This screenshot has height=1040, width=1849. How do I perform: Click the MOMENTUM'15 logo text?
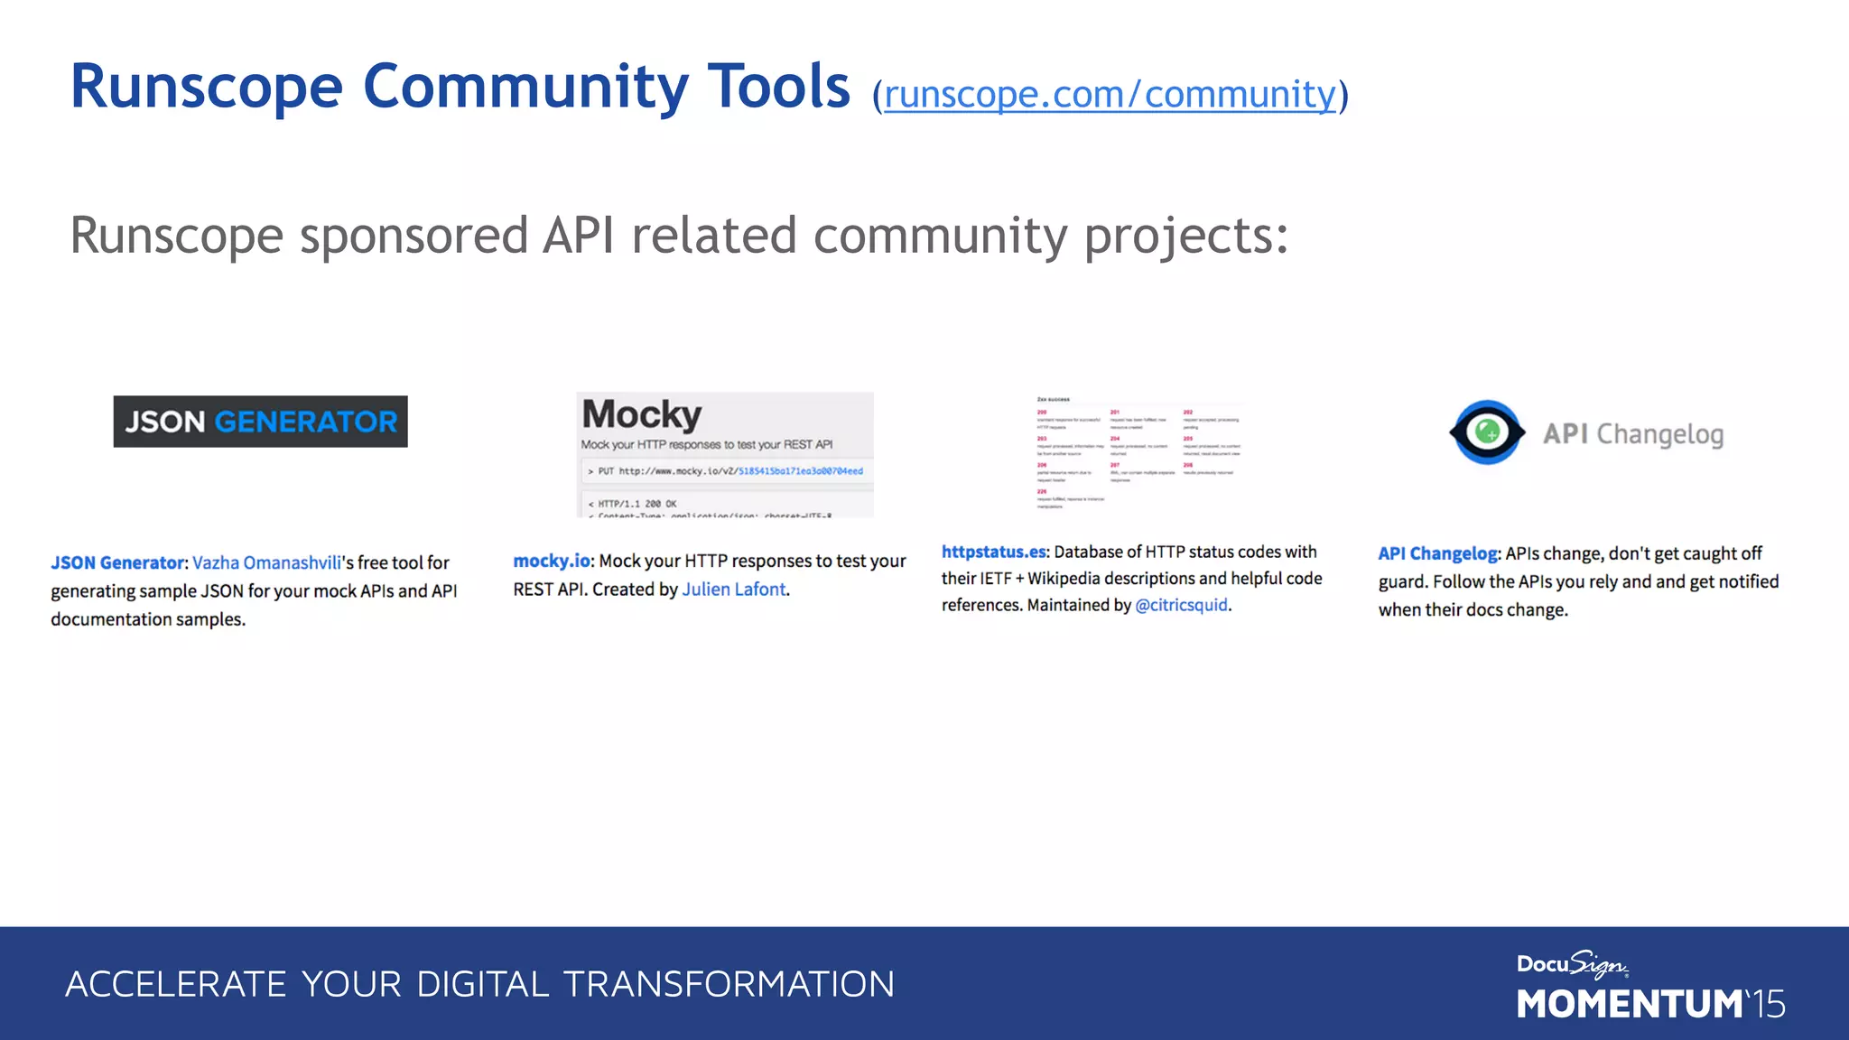click(x=1650, y=1005)
